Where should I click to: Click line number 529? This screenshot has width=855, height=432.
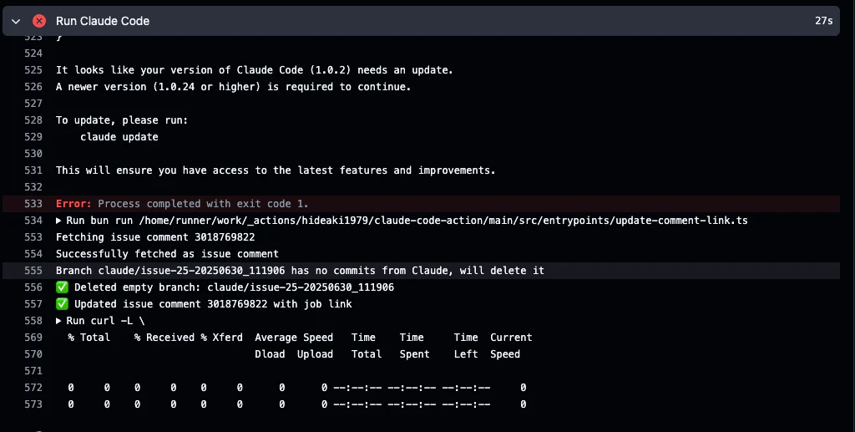coord(33,137)
